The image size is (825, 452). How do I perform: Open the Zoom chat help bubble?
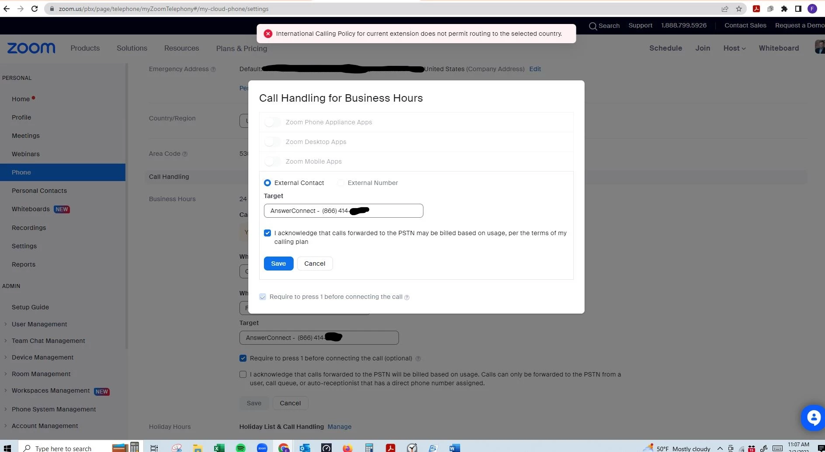coord(813,418)
